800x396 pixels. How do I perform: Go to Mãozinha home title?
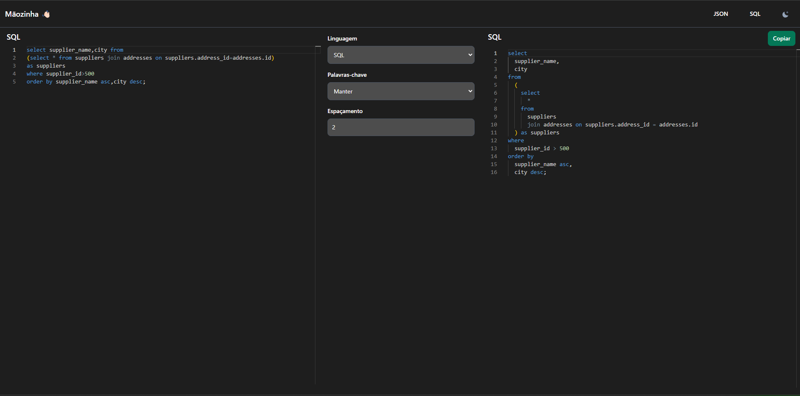(x=22, y=14)
